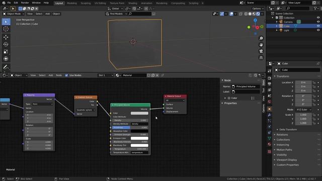Click the Location X field in Transform
Screen dimensions: 322x181
click(x=303, y=82)
